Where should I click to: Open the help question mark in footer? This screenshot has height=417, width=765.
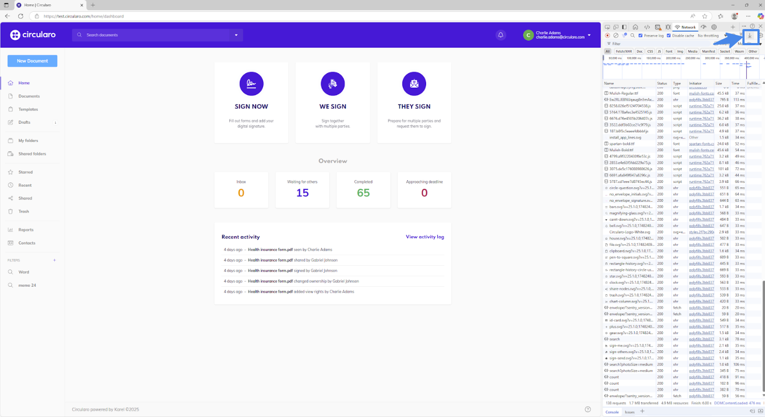[588, 409]
